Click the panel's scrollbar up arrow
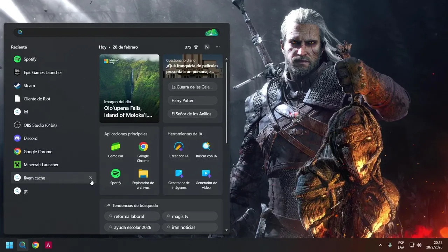448x252 pixels. click(x=226, y=58)
